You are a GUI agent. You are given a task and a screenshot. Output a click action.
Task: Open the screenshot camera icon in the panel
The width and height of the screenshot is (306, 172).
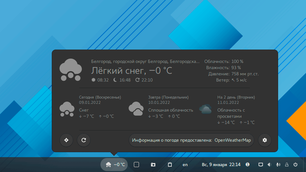(153, 165)
